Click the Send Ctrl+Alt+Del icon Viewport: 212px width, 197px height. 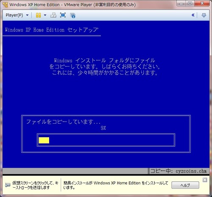[x=53, y=15]
